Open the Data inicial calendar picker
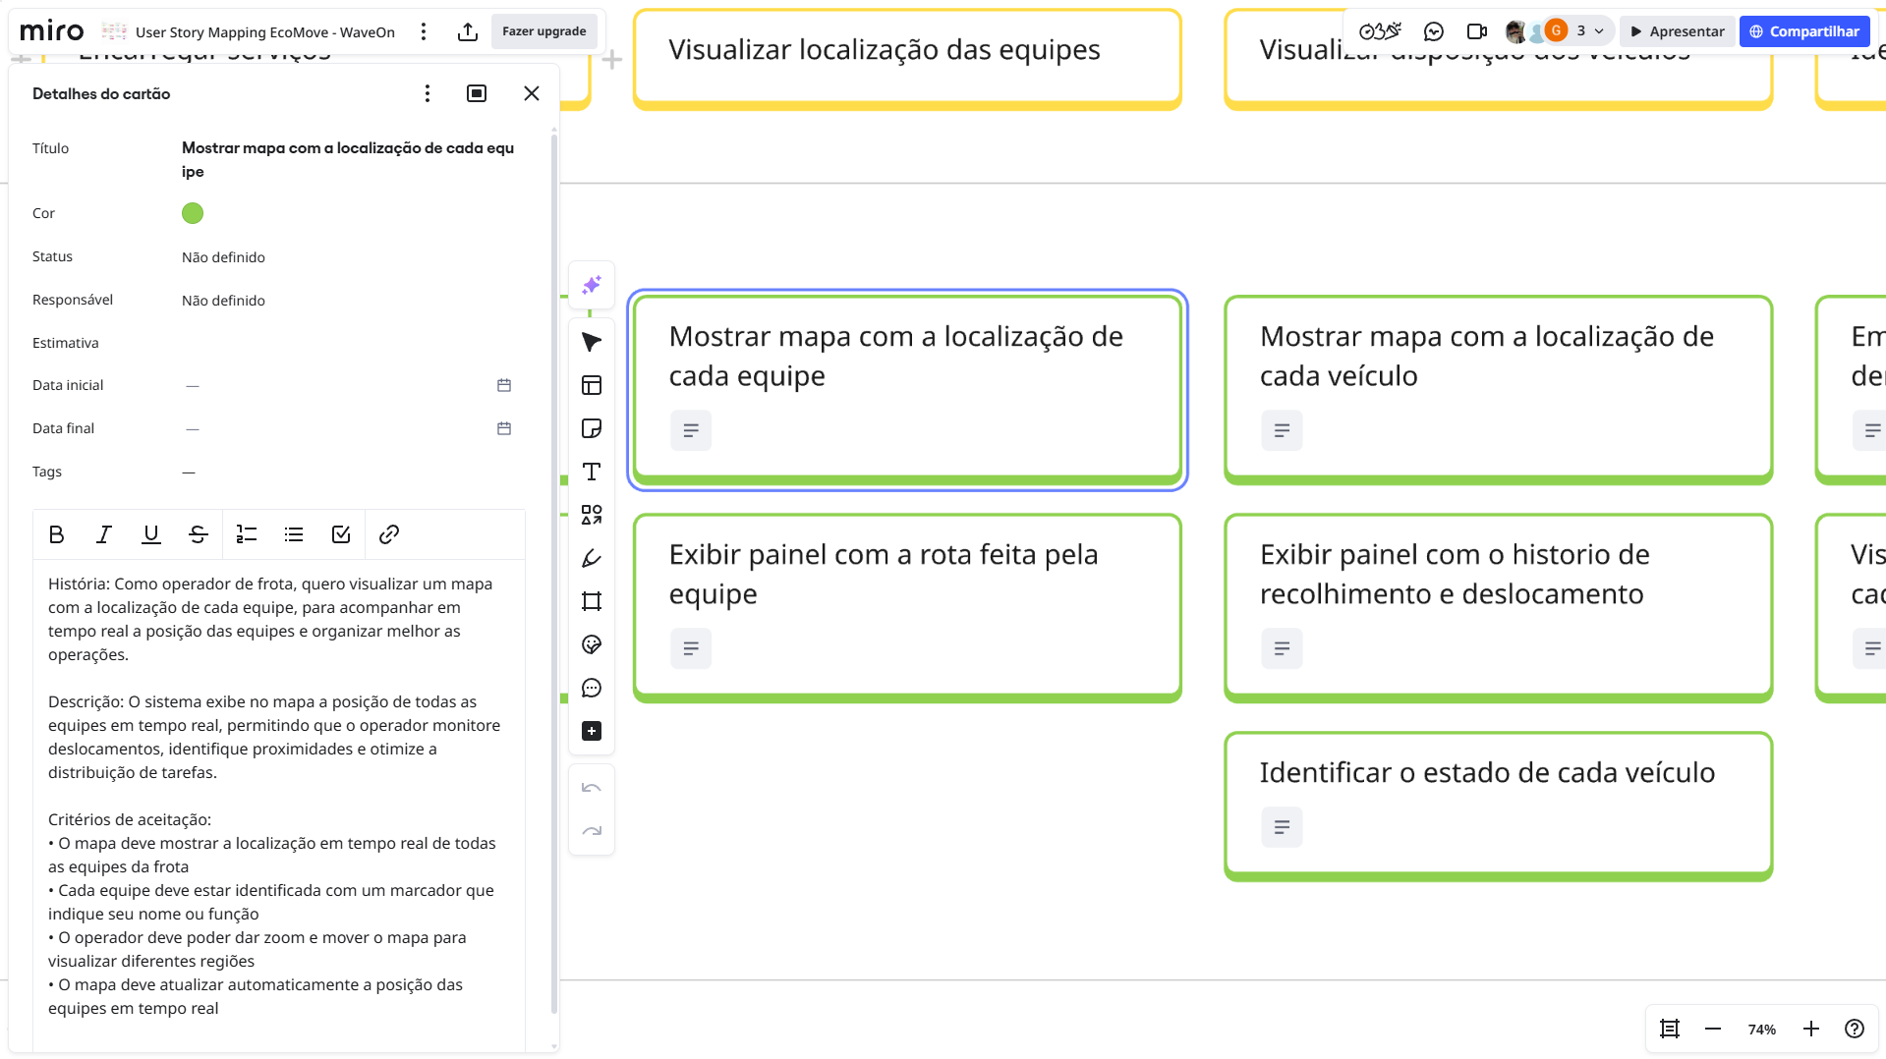The height and width of the screenshot is (1059, 1886). (x=504, y=385)
